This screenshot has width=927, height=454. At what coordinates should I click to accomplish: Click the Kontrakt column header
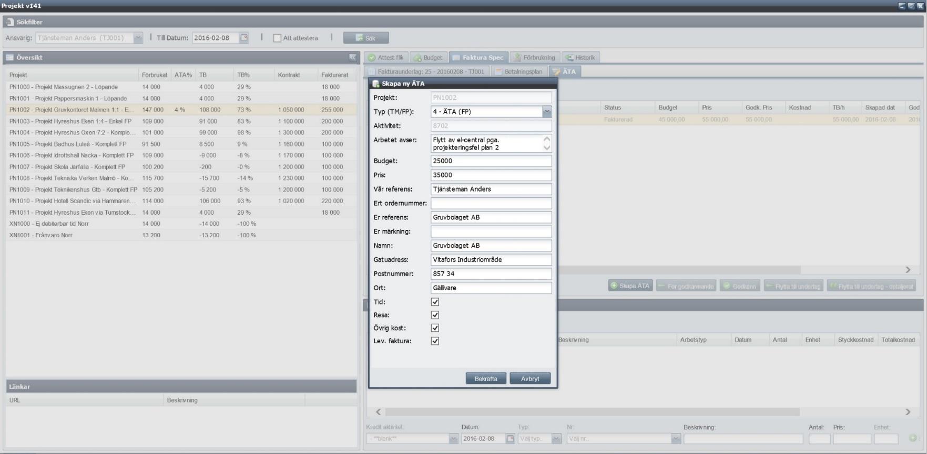point(296,75)
